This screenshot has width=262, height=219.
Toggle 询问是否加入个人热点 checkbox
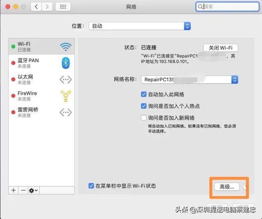coord(144,106)
